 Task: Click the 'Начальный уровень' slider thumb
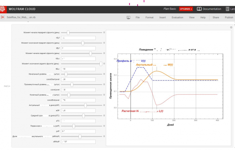click(66, 74)
